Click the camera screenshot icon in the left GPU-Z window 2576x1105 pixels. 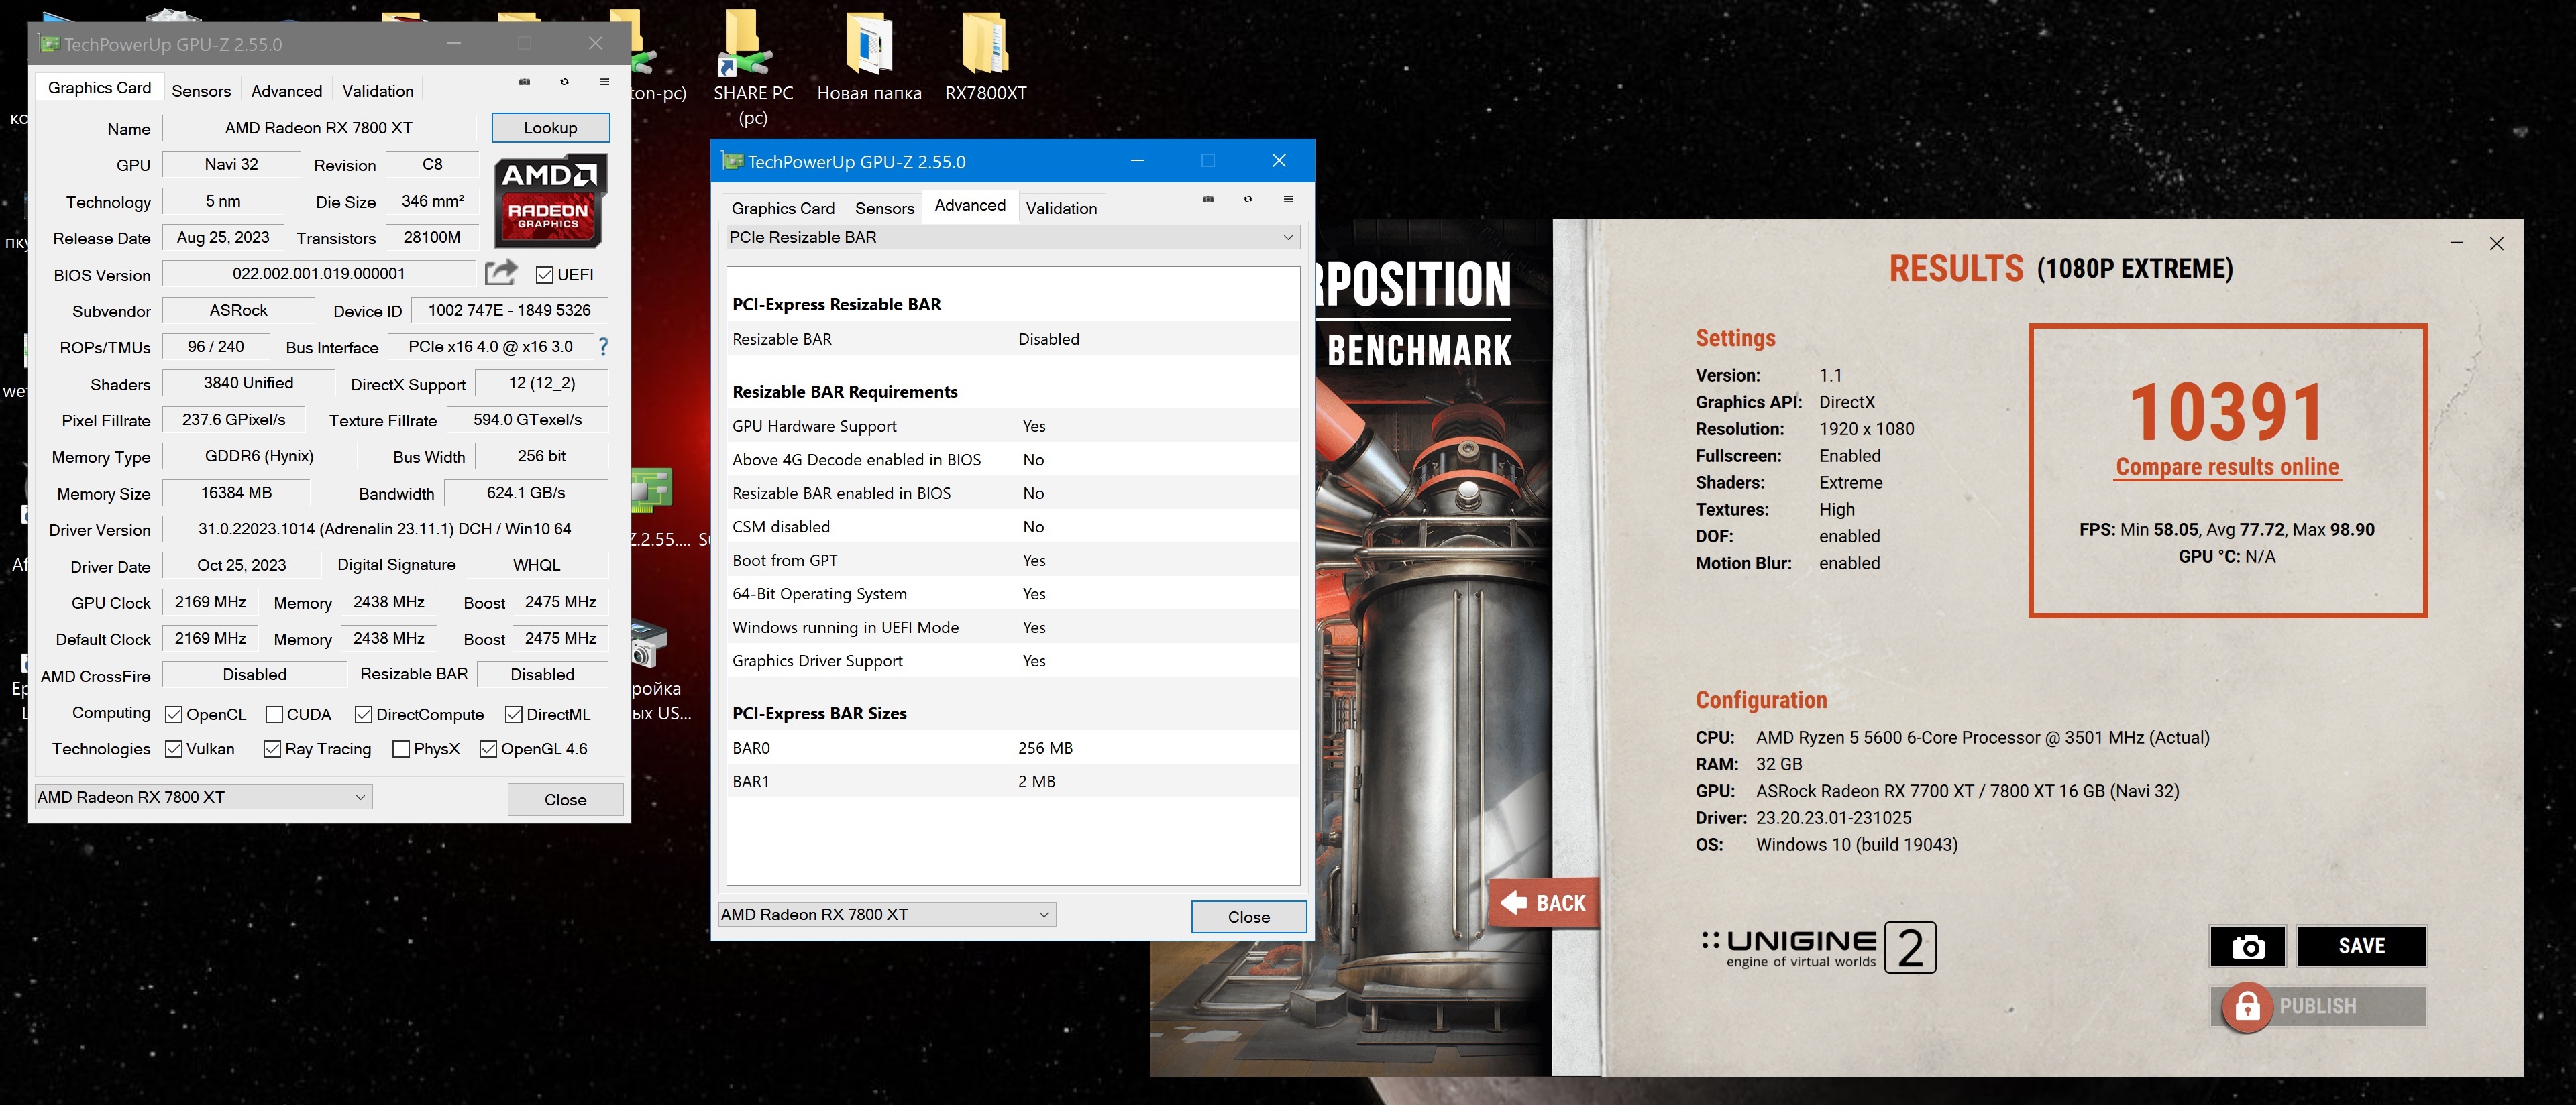pyautogui.click(x=524, y=82)
